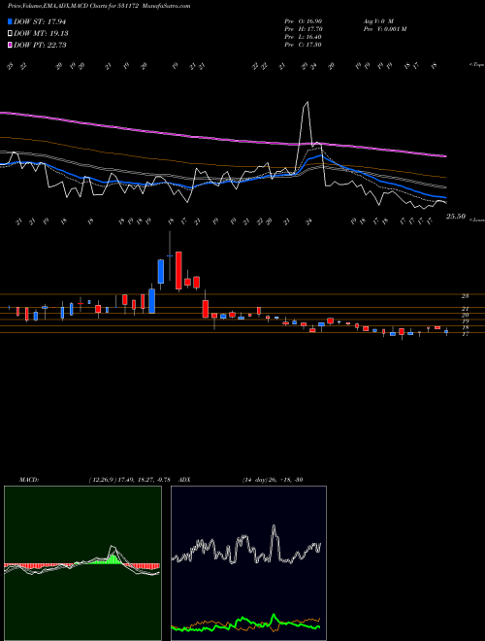This screenshot has width=485, height=641.
Task: Click the ADX '(14 day) 26, +18, -30' values
Action: [273, 480]
